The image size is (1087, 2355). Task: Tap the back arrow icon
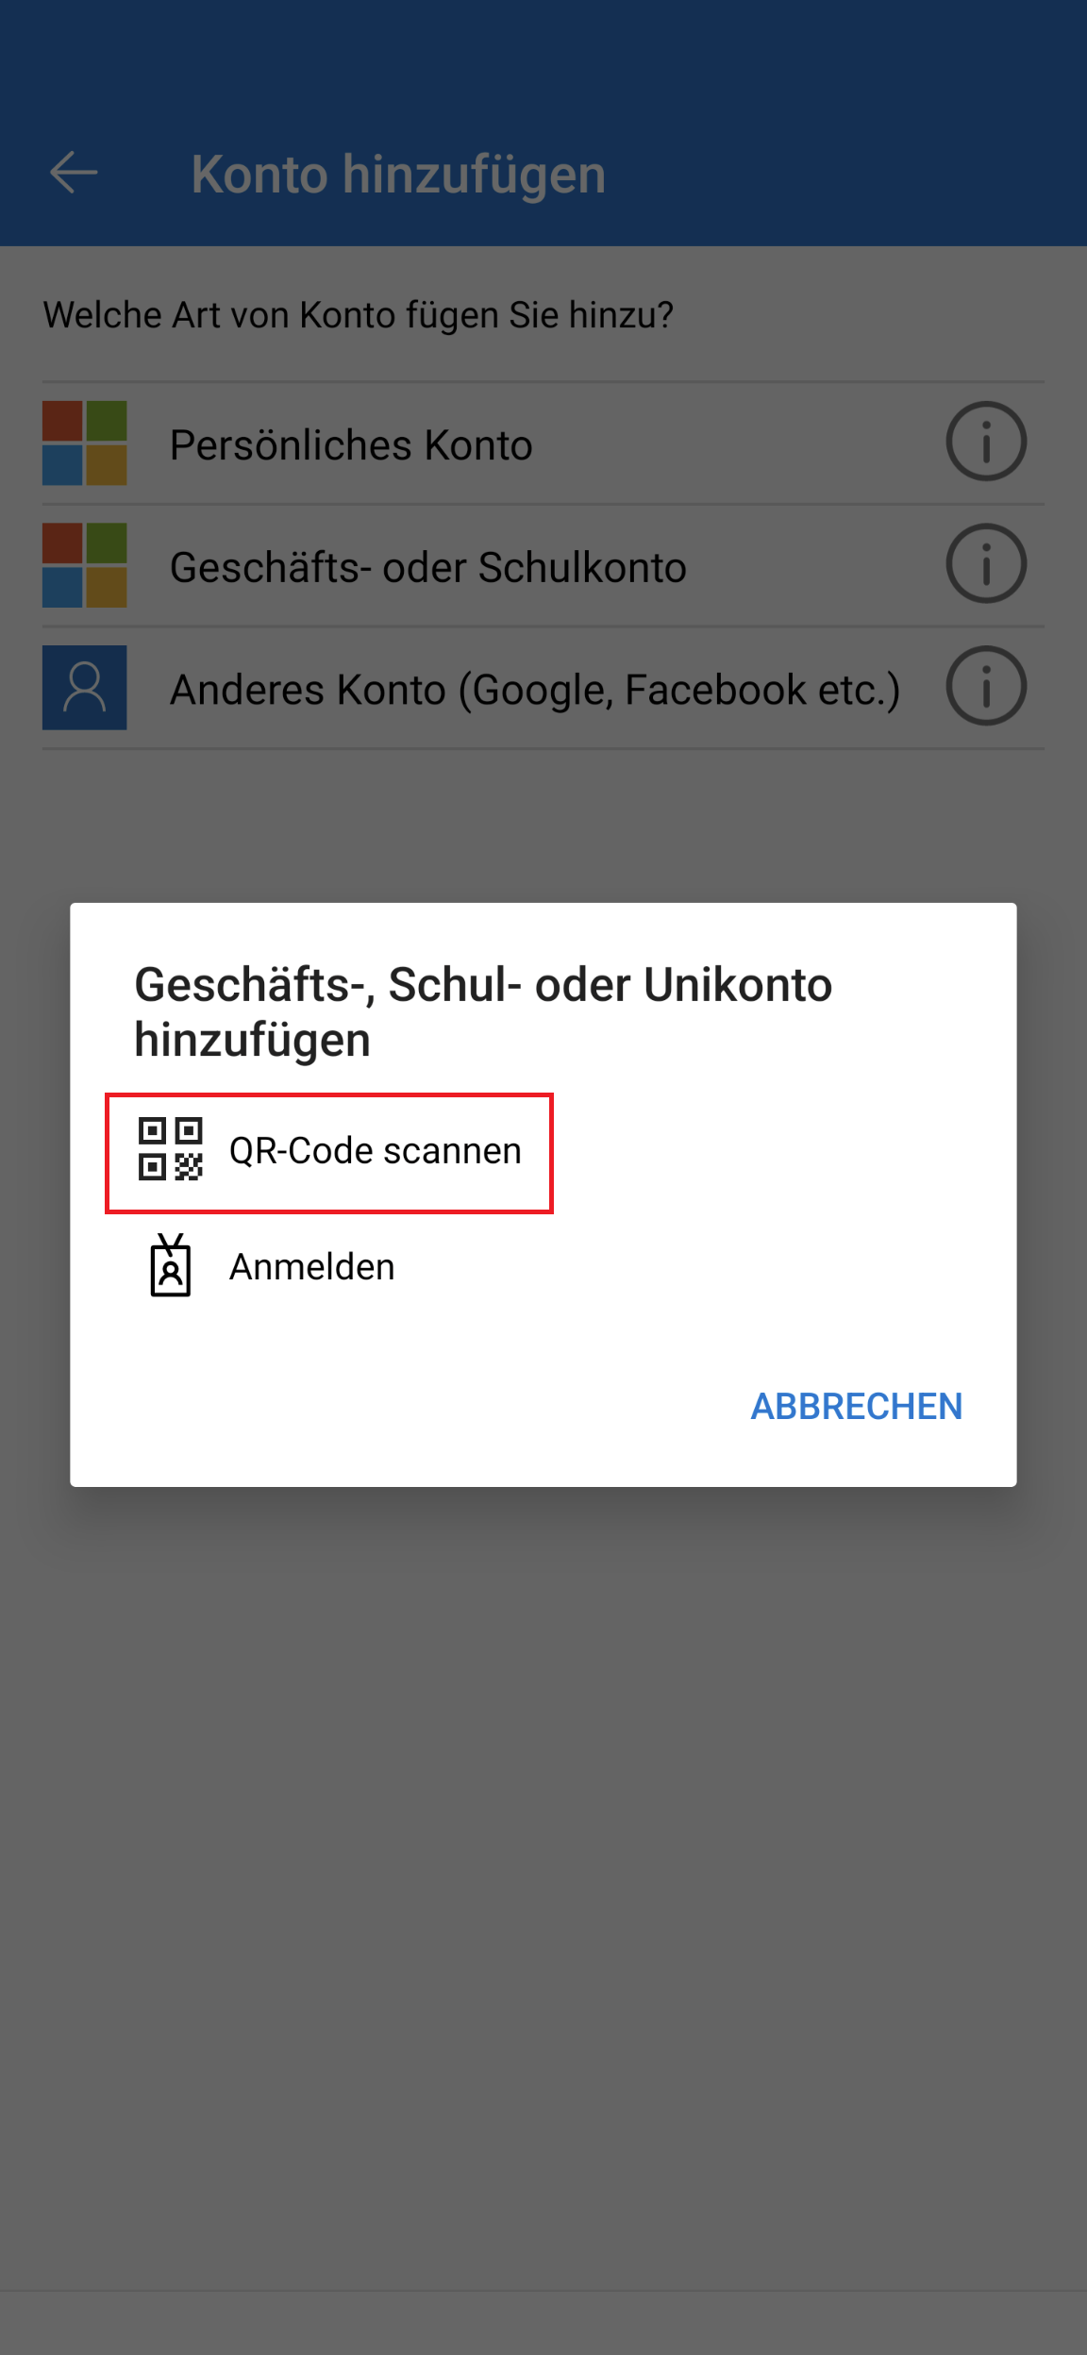click(74, 173)
